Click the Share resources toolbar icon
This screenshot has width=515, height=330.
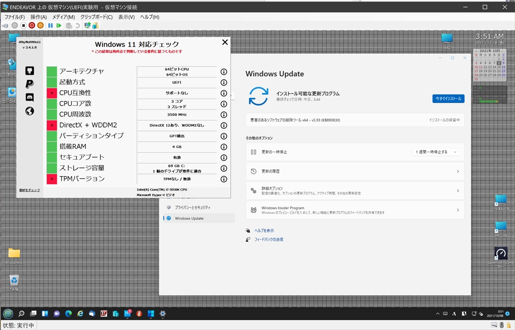pyautogui.click(x=96, y=25)
